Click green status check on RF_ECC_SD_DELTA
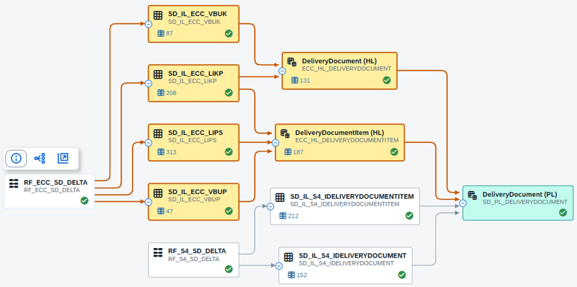Viewport: 577px width, 287px height. [84, 200]
